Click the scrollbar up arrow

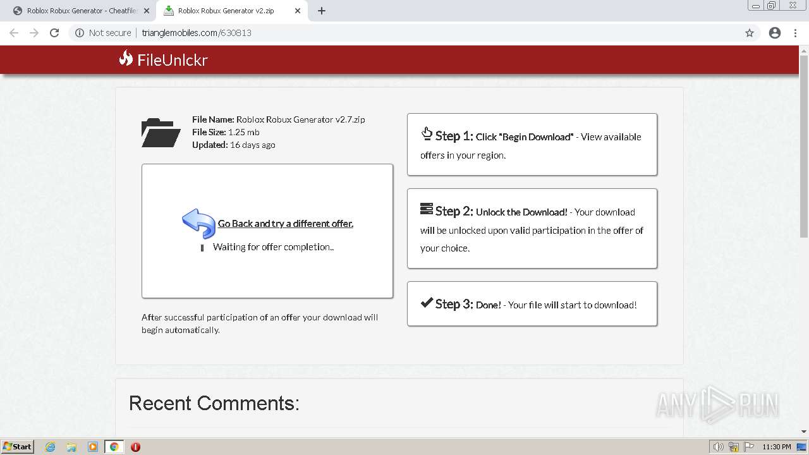click(804, 50)
